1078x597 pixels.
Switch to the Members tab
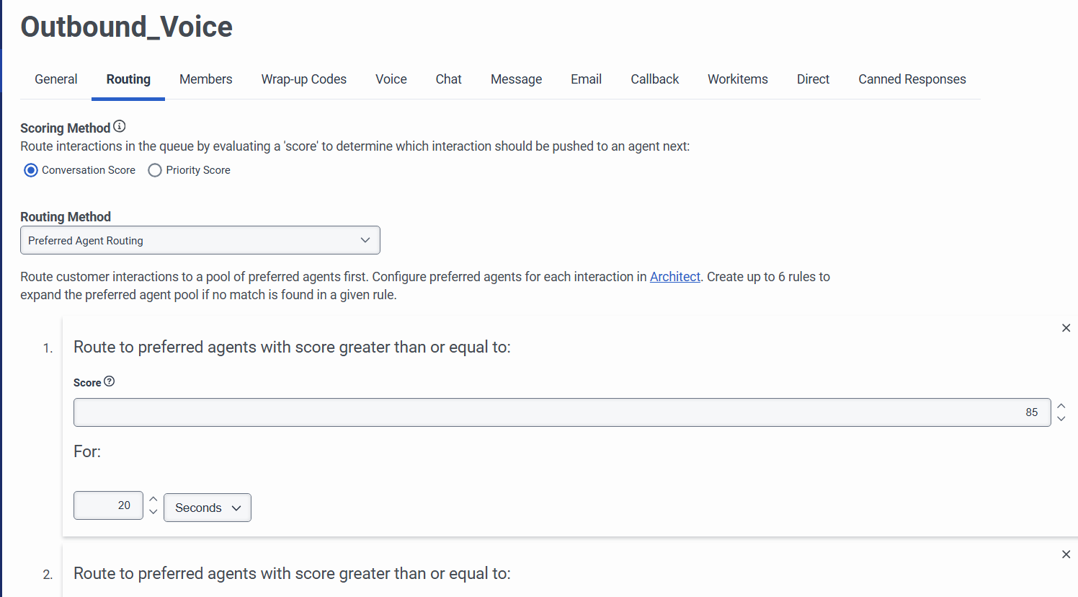[205, 79]
